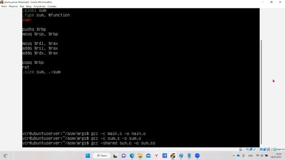285x160 pixels.
Task: Click the VM window vertical scrollbar
Action: pos(261,92)
